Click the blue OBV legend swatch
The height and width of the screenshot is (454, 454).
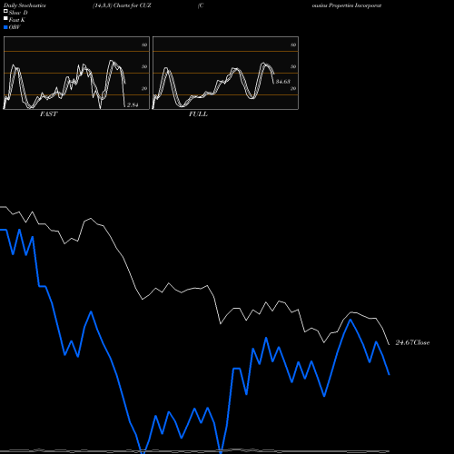[5, 27]
